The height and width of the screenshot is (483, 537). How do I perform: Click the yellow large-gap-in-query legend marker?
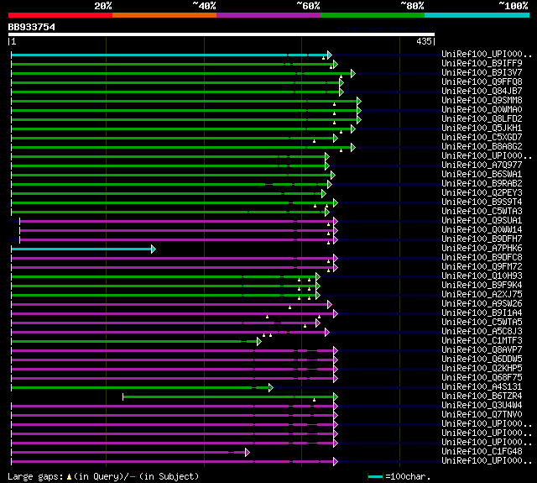(x=69, y=476)
